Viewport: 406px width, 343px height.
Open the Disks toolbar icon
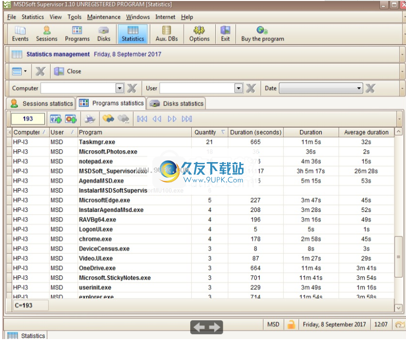point(103,34)
